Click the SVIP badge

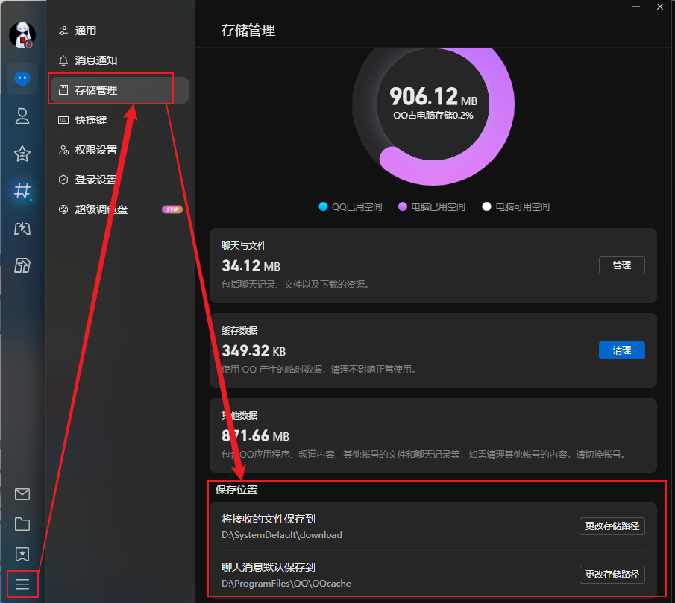tap(172, 209)
